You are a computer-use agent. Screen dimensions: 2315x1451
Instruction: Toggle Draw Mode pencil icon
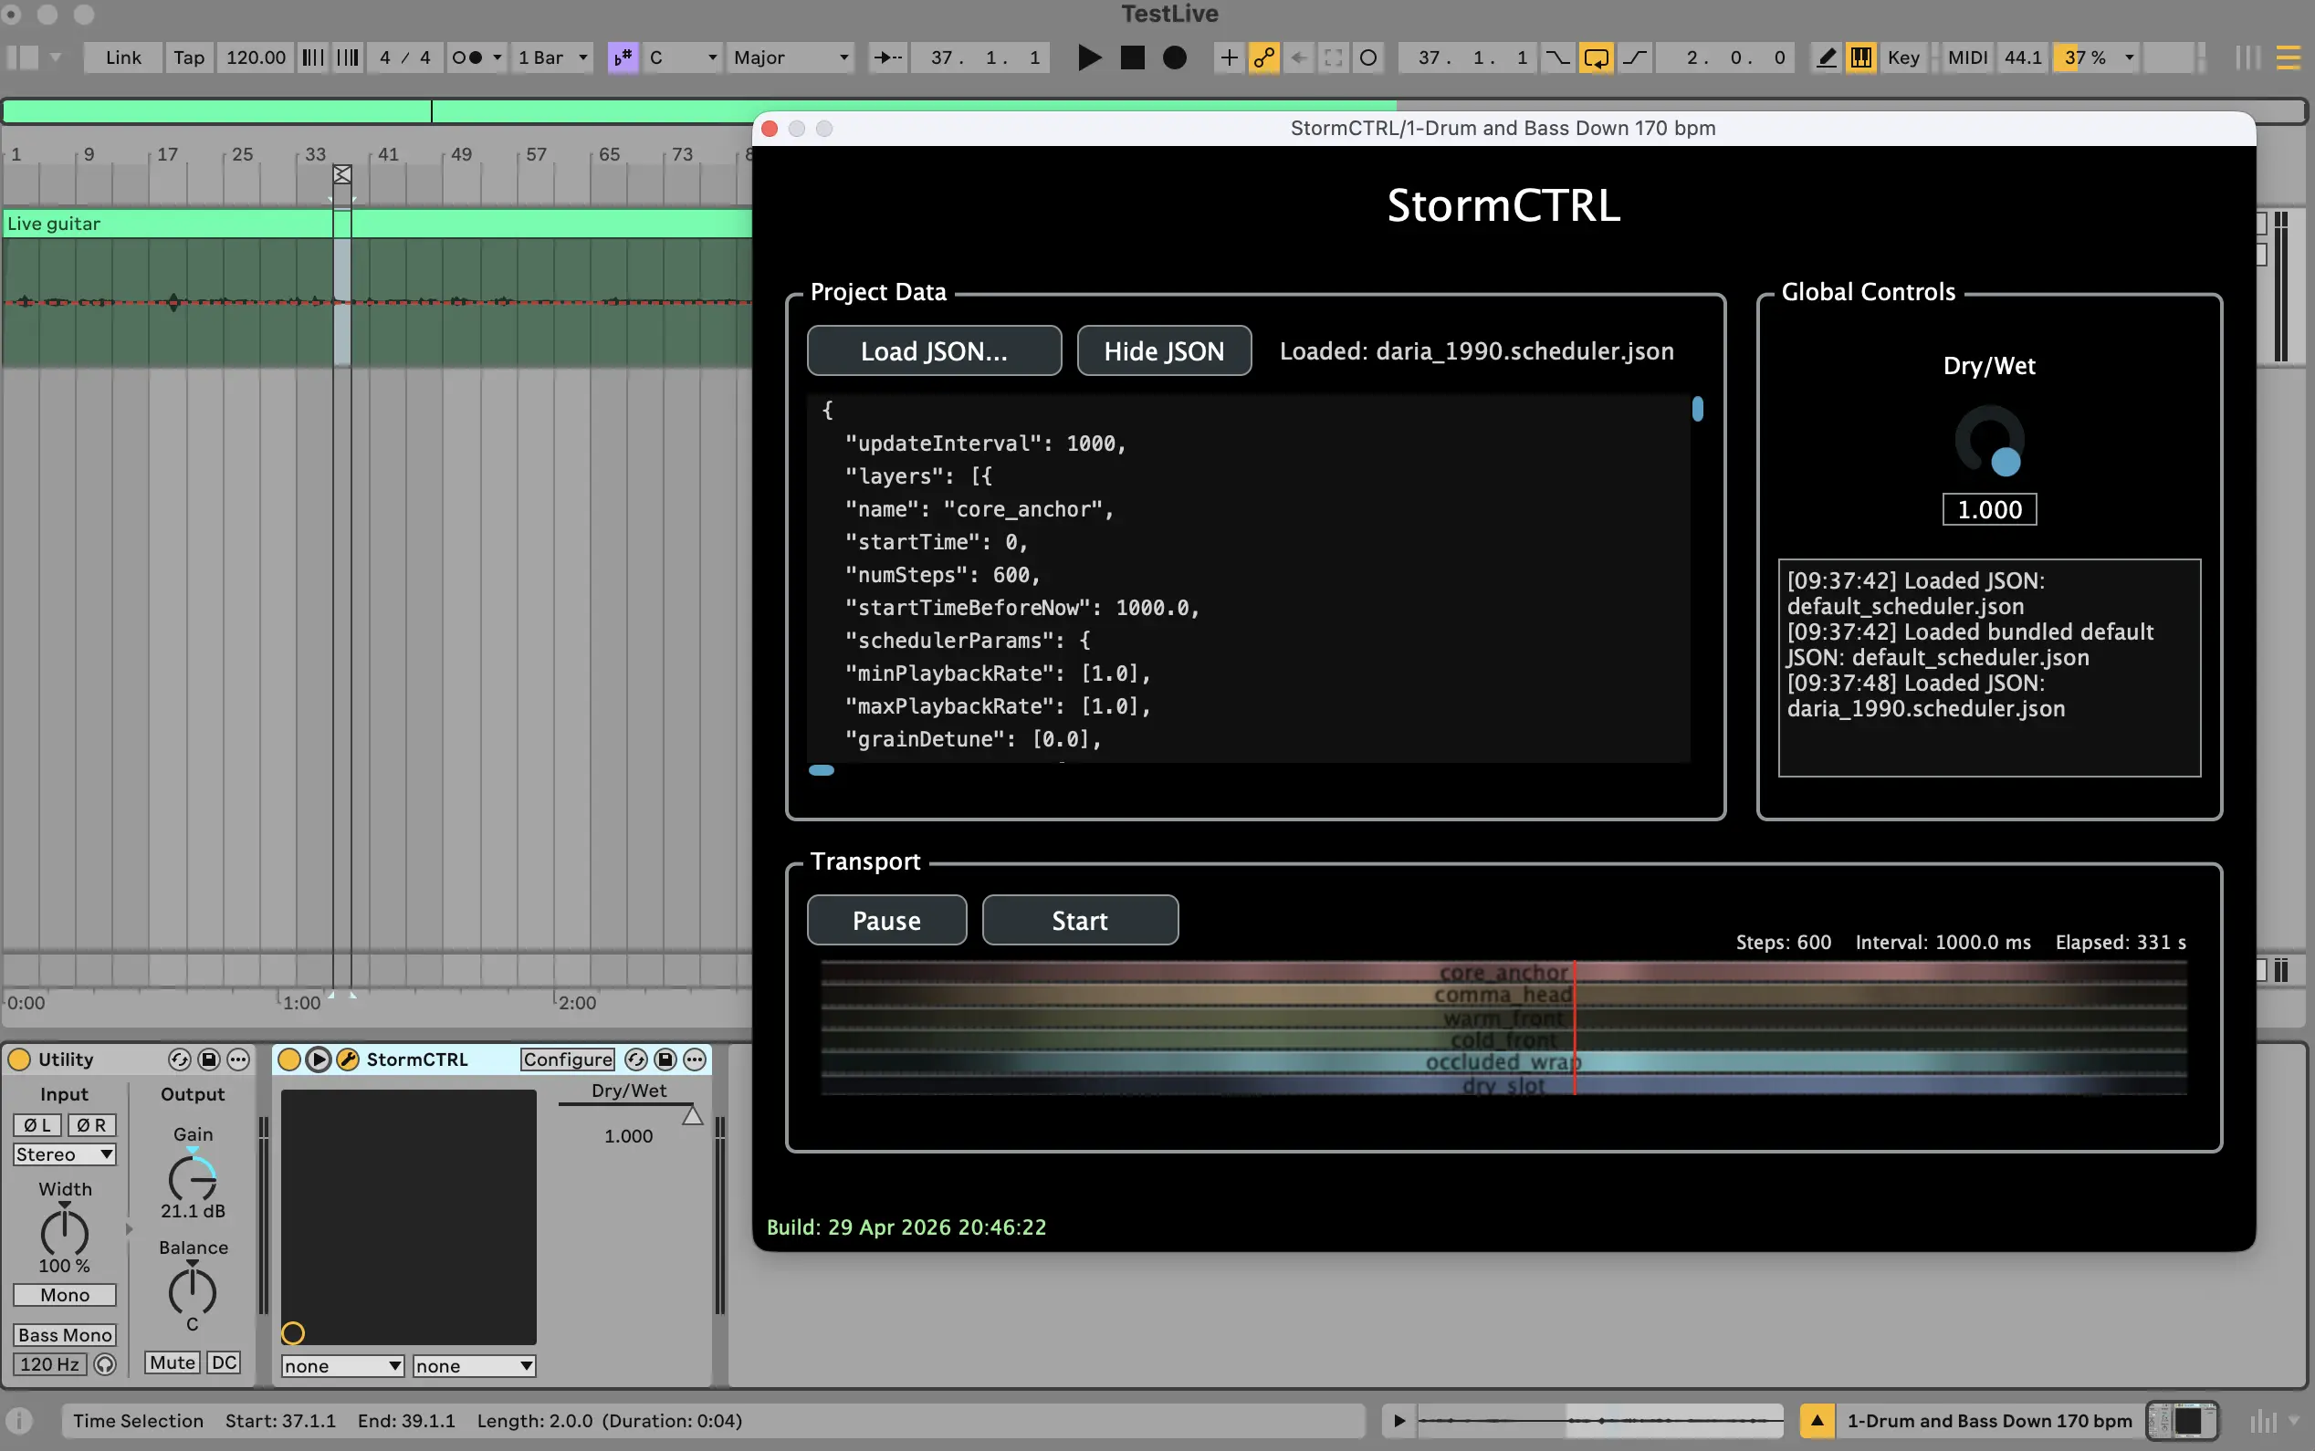pos(1827,57)
